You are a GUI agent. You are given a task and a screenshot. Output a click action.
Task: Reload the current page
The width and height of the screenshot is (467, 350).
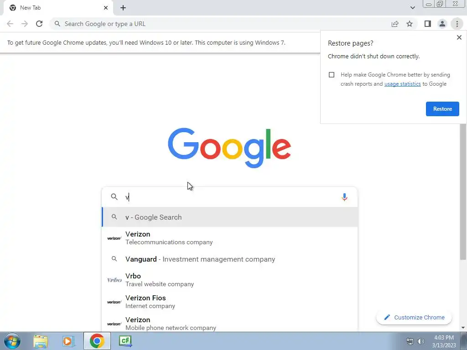tap(39, 24)
